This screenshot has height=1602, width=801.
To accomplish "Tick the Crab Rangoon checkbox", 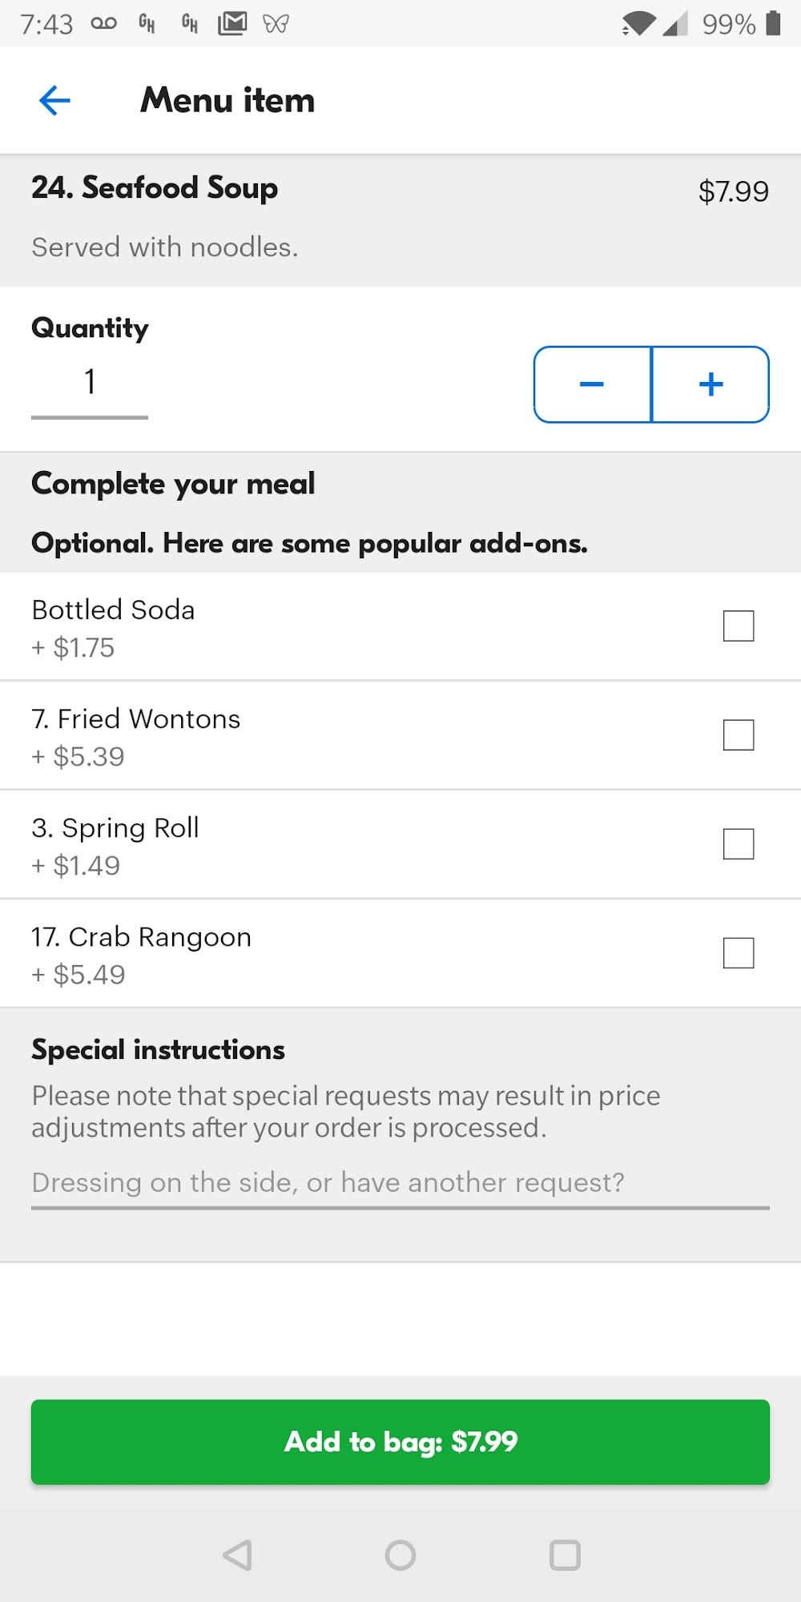I will click(739, 952).
